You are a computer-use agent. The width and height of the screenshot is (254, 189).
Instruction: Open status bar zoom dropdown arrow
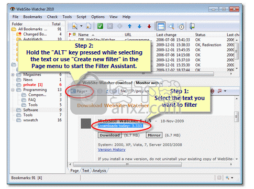coord(232,178)
